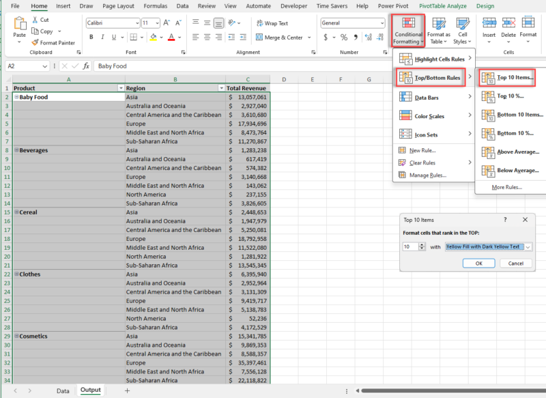Click the Cut icon
The image size is (546, 398).
(40, 20)
